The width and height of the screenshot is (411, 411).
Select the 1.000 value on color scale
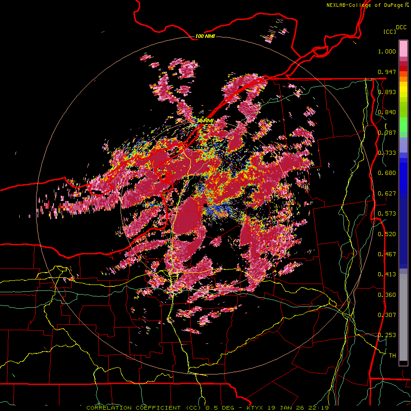(387, 51)
